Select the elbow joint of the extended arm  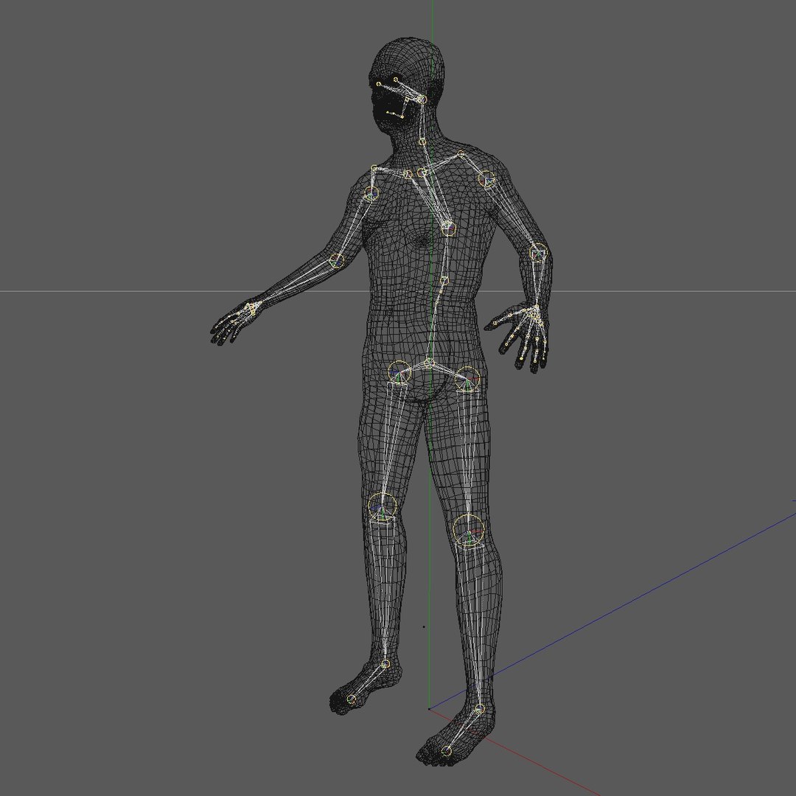click(x=336, y=261)
